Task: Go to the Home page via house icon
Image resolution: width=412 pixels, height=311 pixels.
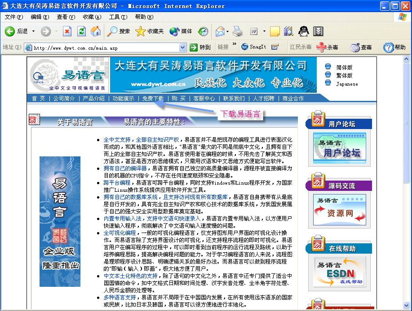Action: click(96, 31)
